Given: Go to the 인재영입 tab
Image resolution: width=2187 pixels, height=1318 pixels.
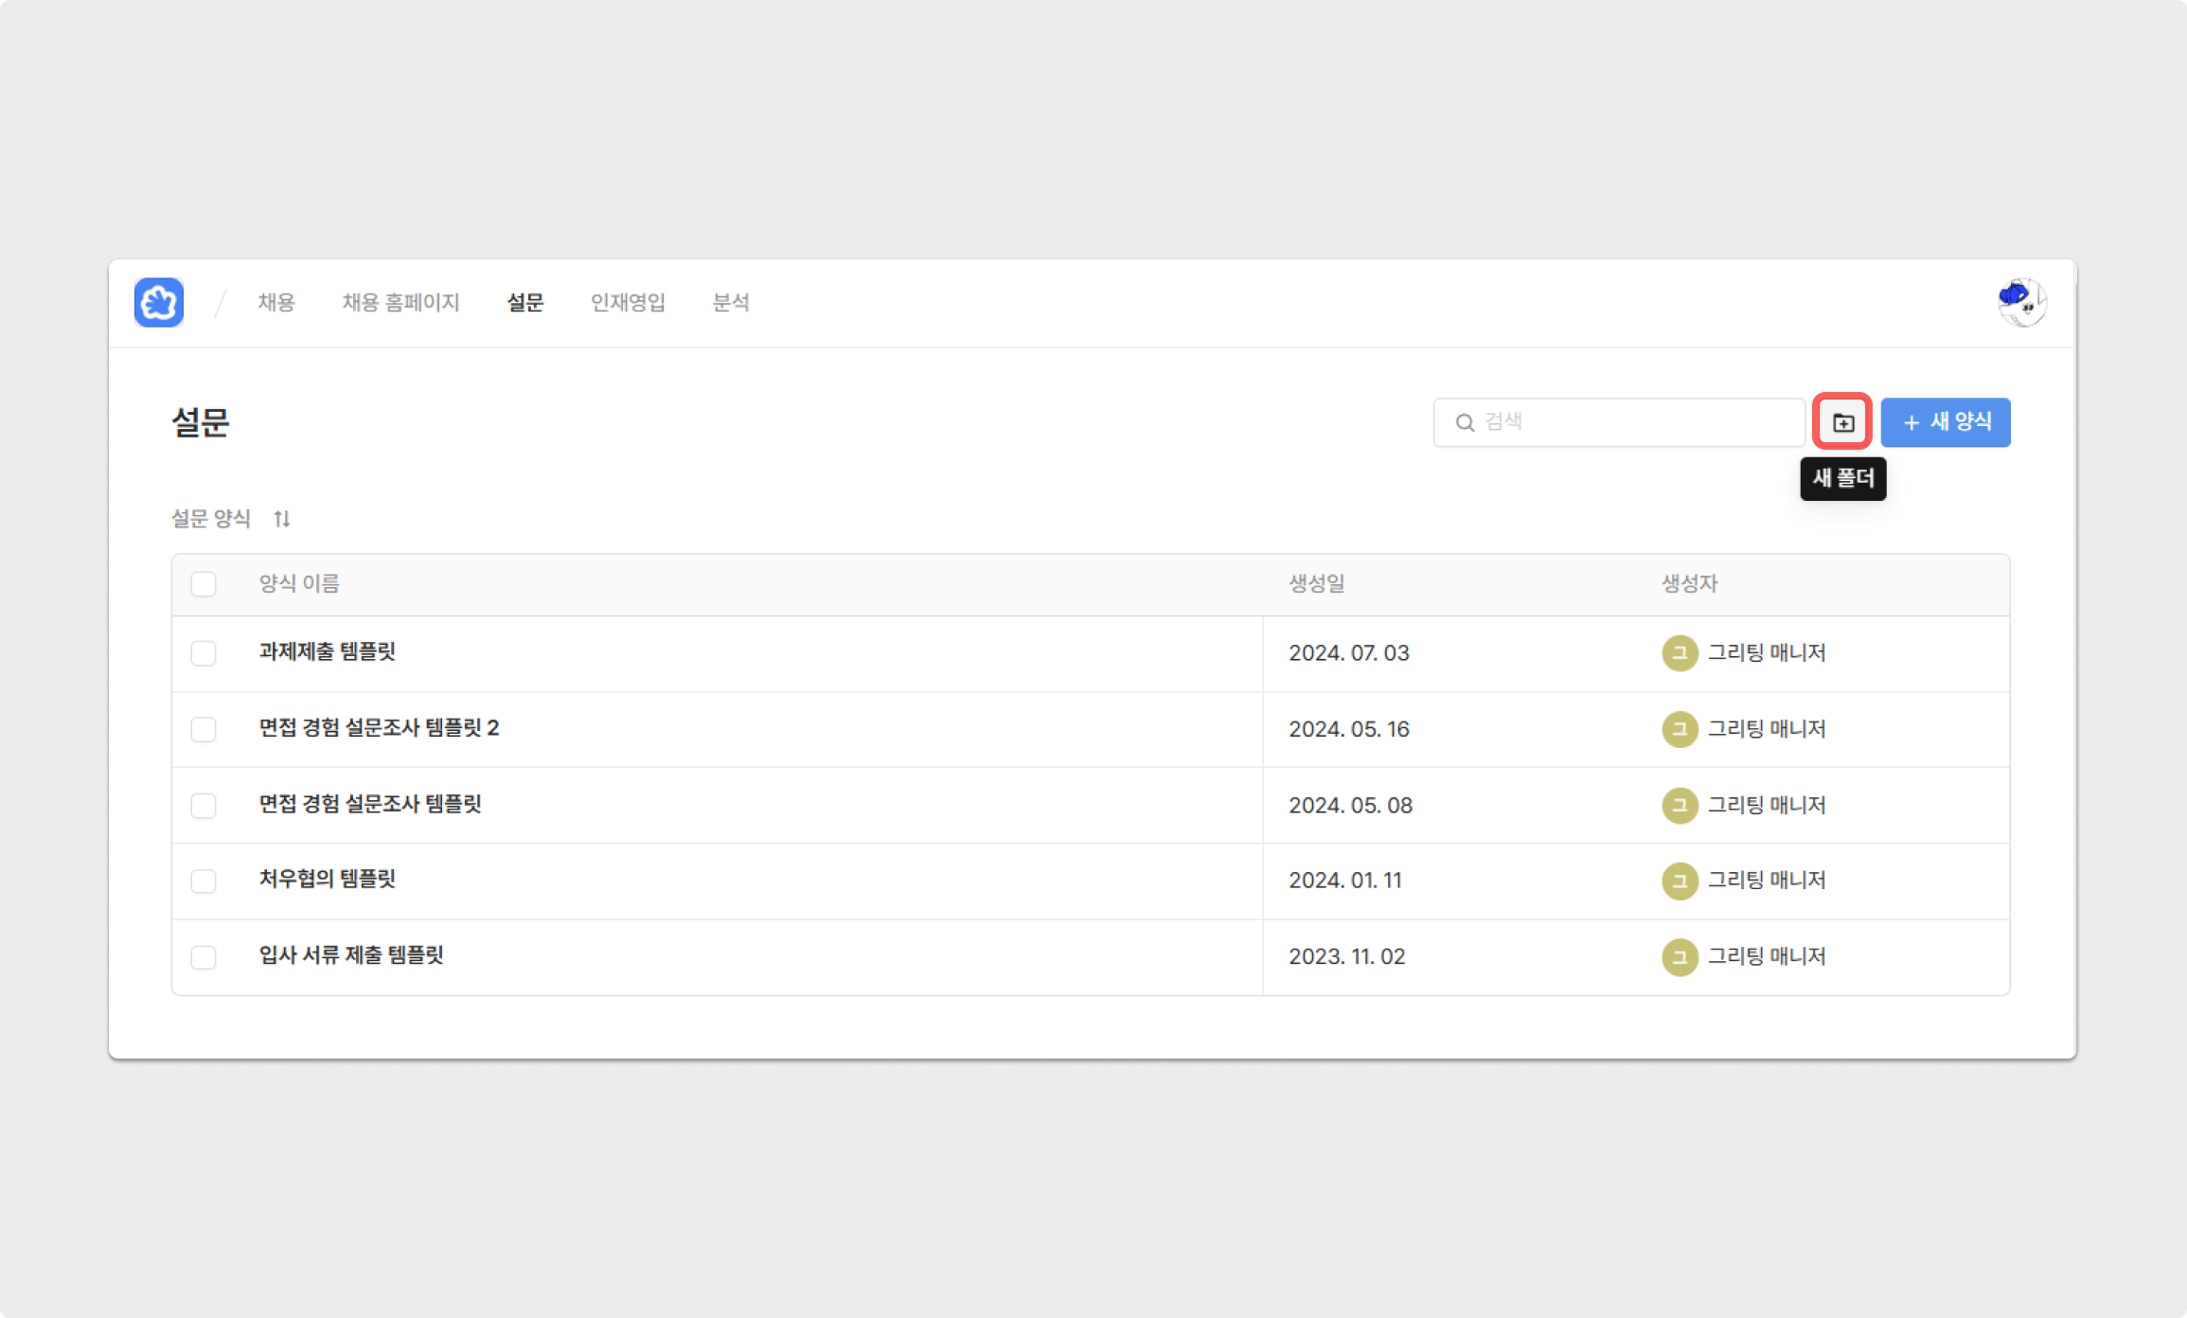Looking at the screenshot, I should coord(628,303).
